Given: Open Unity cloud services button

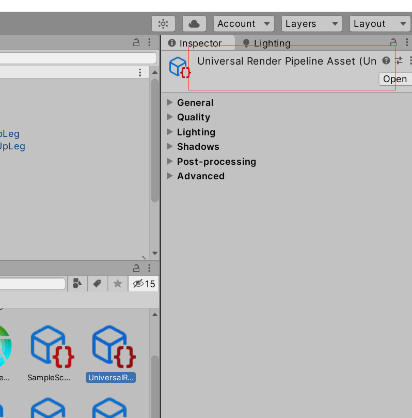Looking at the screenshot, I should 194,24.
